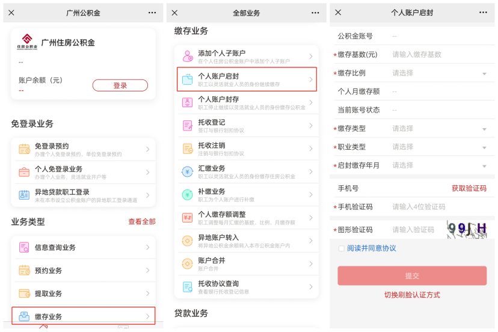The height and width of the screenshot is (332, 498).
Task: Select the 个人免登录业务 briefcase icon
Action: pos(24,172)
